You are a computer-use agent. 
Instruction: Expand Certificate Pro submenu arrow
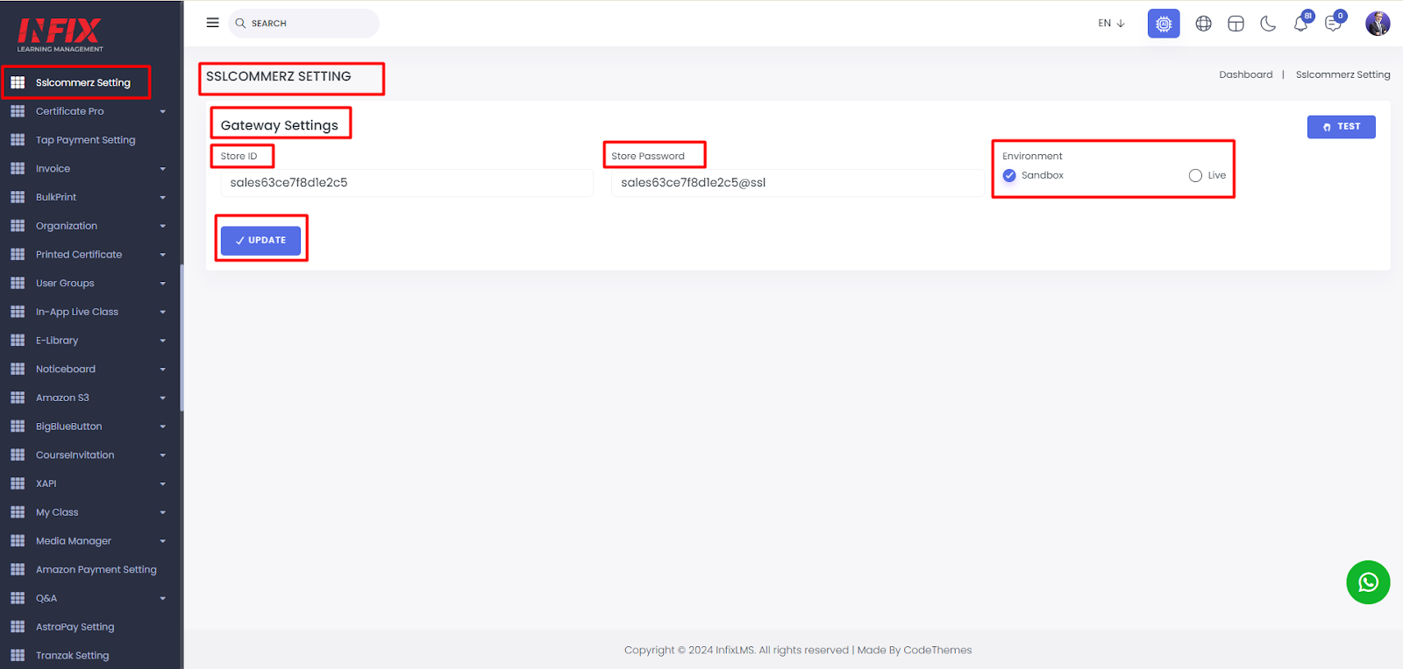coord(162,111)
